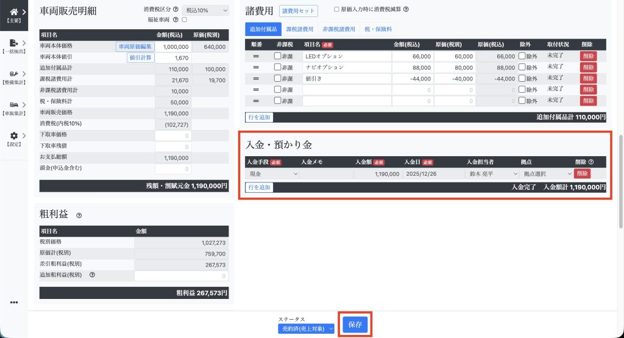Click the help icon beside 粗利益 heading
Screen dimensions: 624x338
pyautogui.click(x=79, y=215)
